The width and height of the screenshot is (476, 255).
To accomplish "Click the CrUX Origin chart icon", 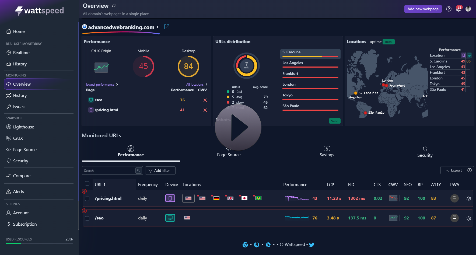I will pos(101,67).
